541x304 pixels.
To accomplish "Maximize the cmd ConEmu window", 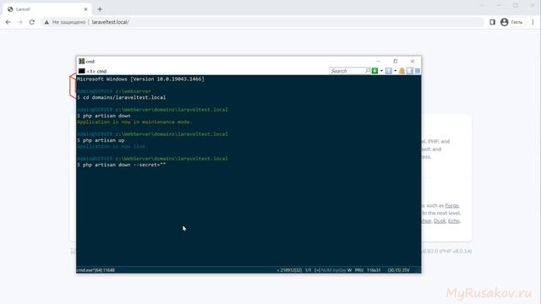I will pos(396,61).
